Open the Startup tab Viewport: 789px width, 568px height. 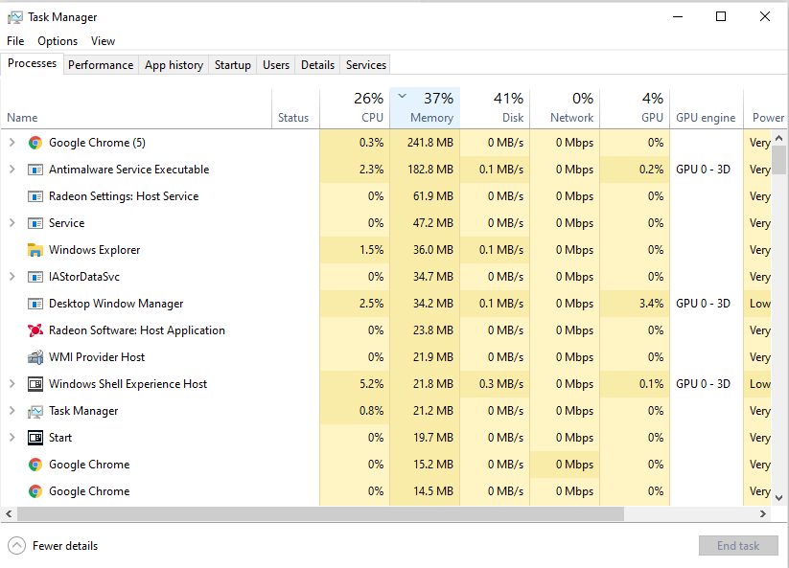tap(232, 65)
